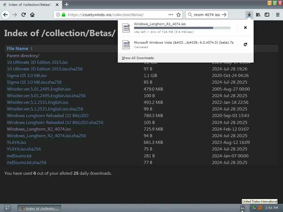This screenshot has width=283, height=212.
Task: Open the taskbar start menu button
Action: pos(7,208)
